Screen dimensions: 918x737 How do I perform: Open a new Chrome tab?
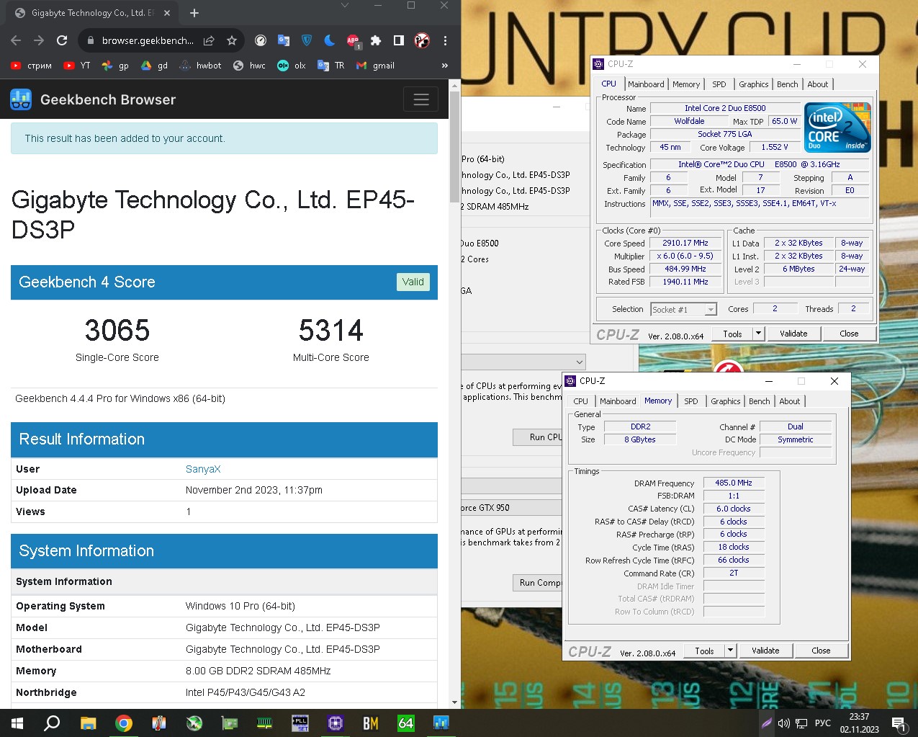pyautogui.click(x=194, y=13)
